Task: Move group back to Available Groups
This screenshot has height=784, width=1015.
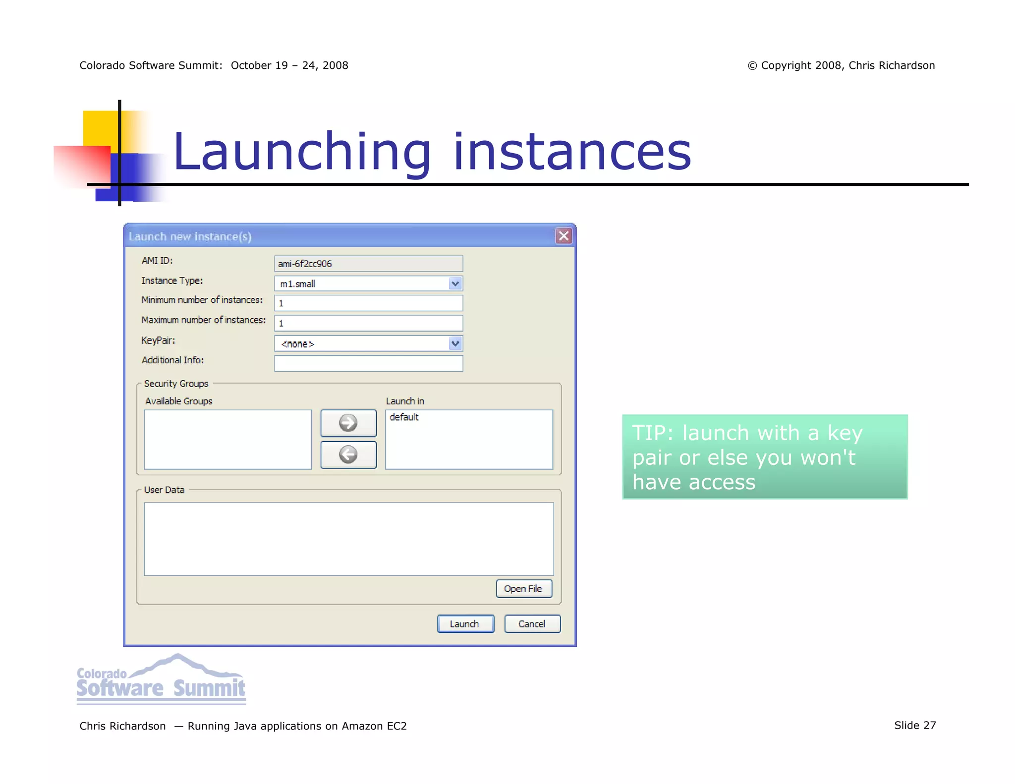Action: pyautogui.click(x=348, y=454)
